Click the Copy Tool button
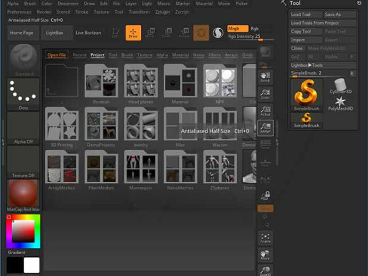 click(x=306, y=31)
